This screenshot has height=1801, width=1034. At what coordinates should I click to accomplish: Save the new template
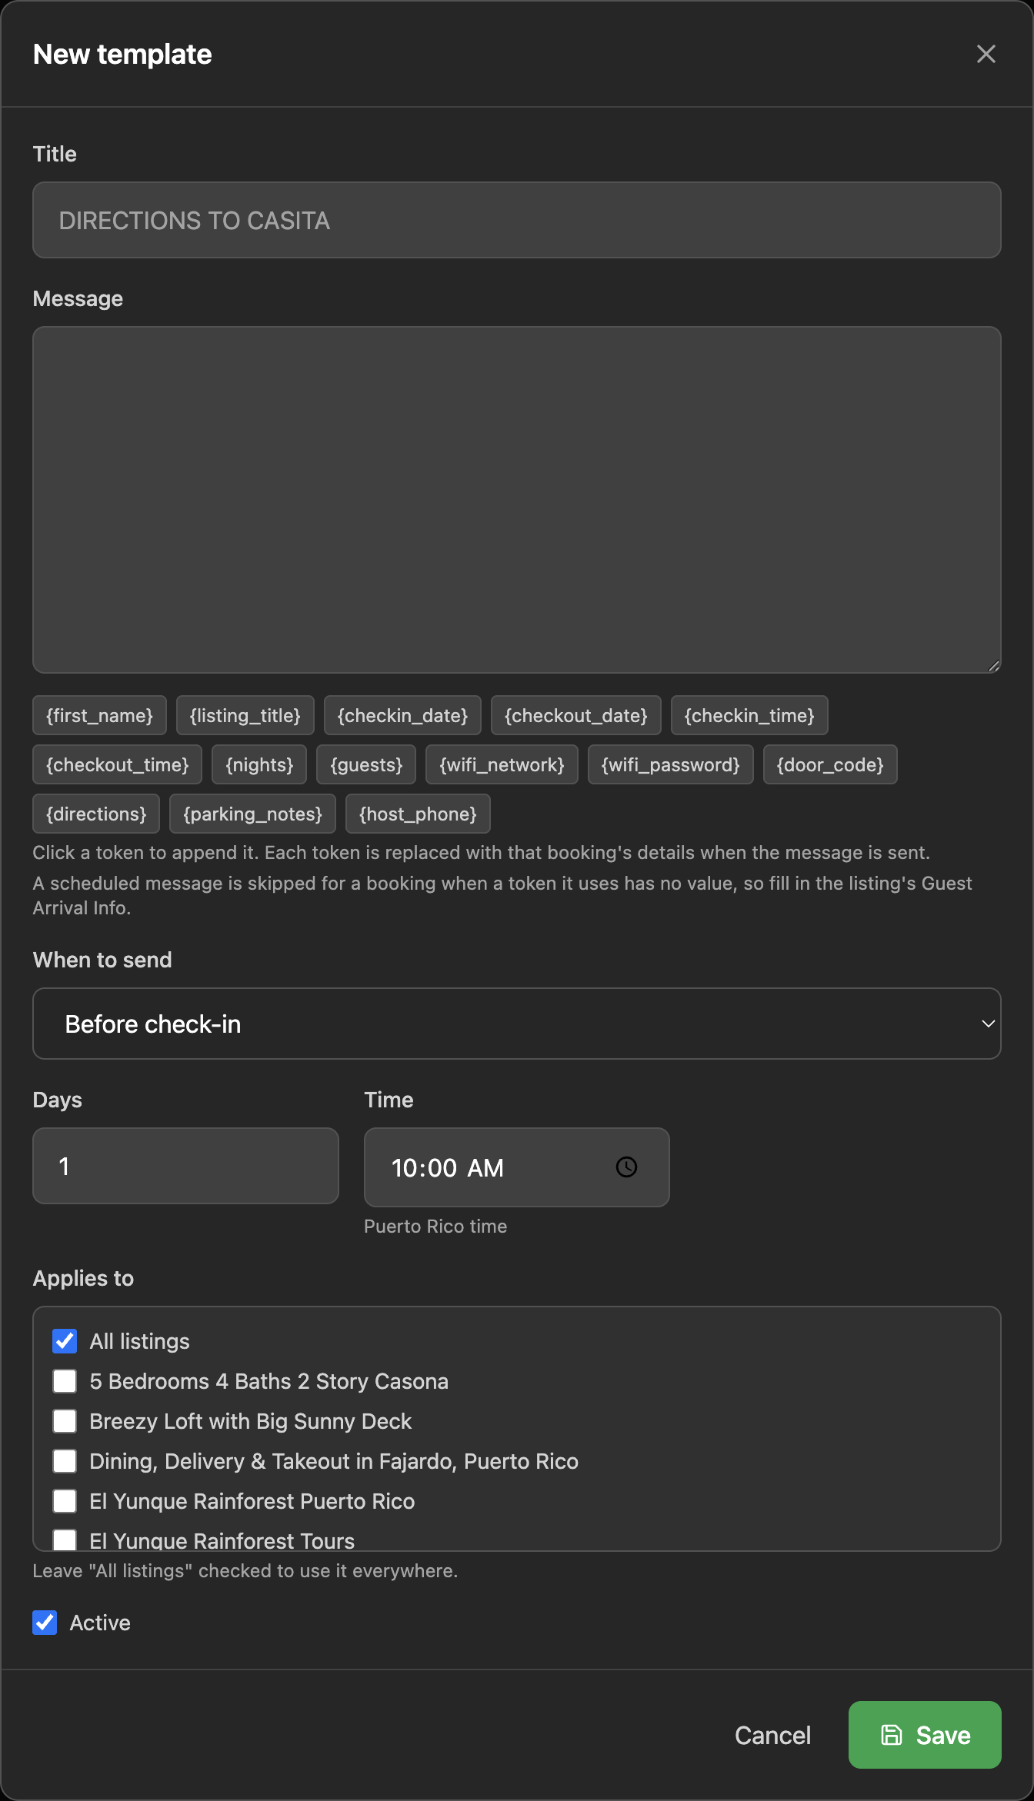tap(925, 1735)
